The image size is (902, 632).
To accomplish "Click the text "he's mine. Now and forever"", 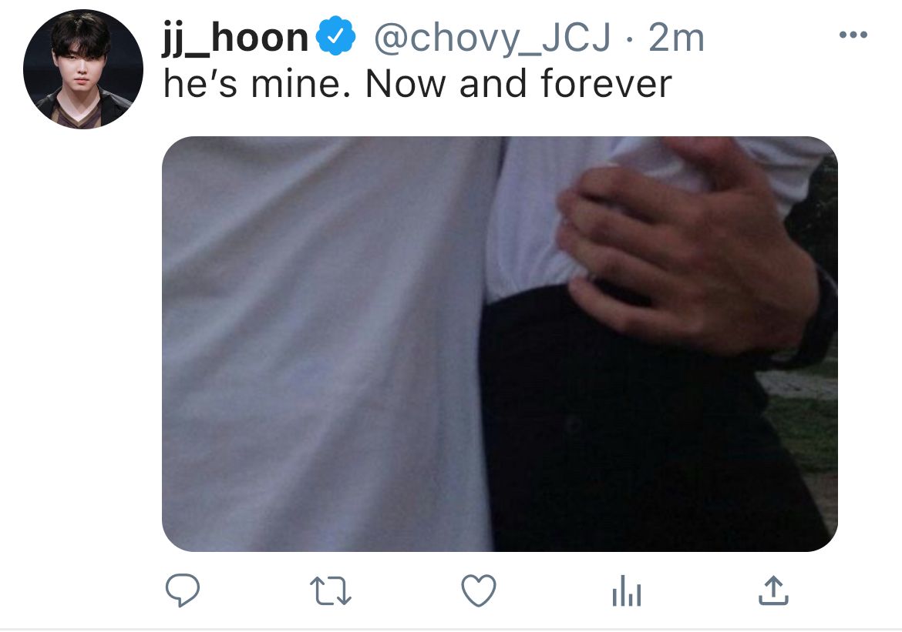I will click(418, 84).
